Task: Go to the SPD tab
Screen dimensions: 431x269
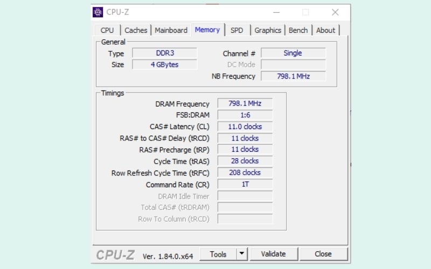Action: pyautogui.click(x=237, y=30)
